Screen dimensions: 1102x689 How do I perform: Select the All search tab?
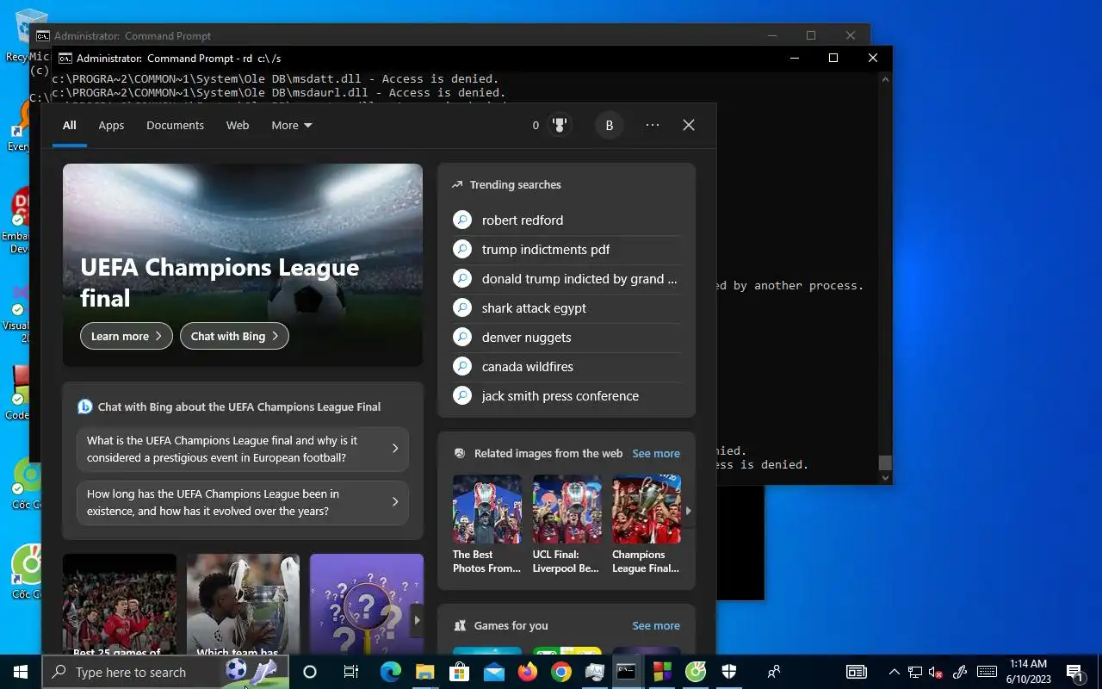(70, 125)
